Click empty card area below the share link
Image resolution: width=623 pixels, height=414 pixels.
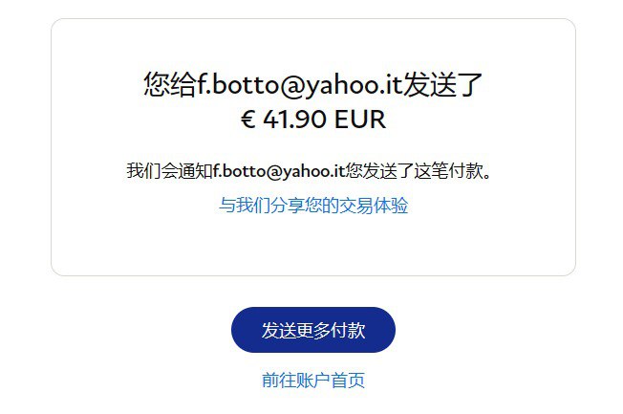pos(313,245)
